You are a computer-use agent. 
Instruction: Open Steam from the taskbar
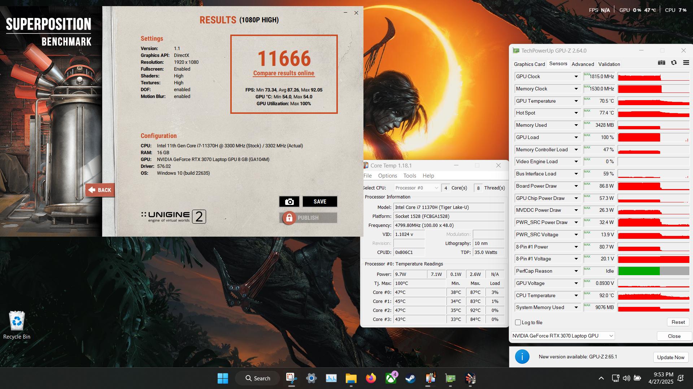[410, 378]
